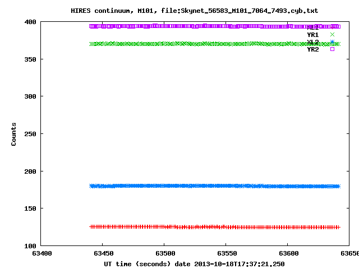This screenshot has width=359, height=269.
Task: Click the x-axis tick label 63550
Action: point(227,253)
